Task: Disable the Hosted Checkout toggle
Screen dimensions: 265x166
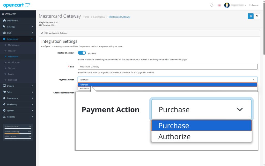Action: pyautogui.click(x=82, y=53)
